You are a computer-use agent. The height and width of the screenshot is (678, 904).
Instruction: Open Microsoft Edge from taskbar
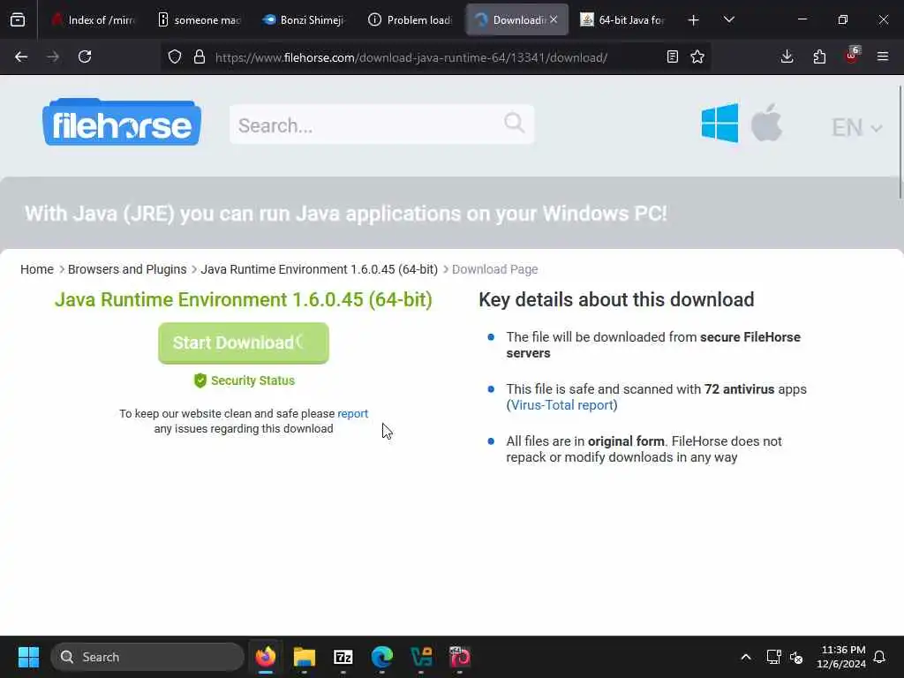(x=381, y=657)
